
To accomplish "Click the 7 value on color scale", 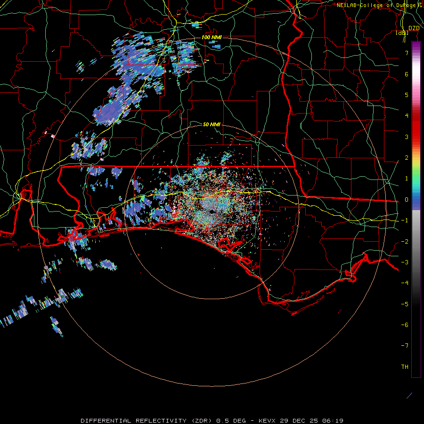I will [x=407, y=53].
